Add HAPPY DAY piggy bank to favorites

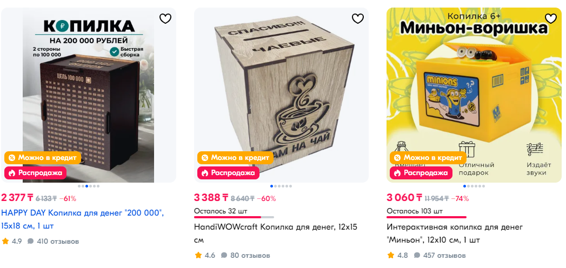(165, 18)
